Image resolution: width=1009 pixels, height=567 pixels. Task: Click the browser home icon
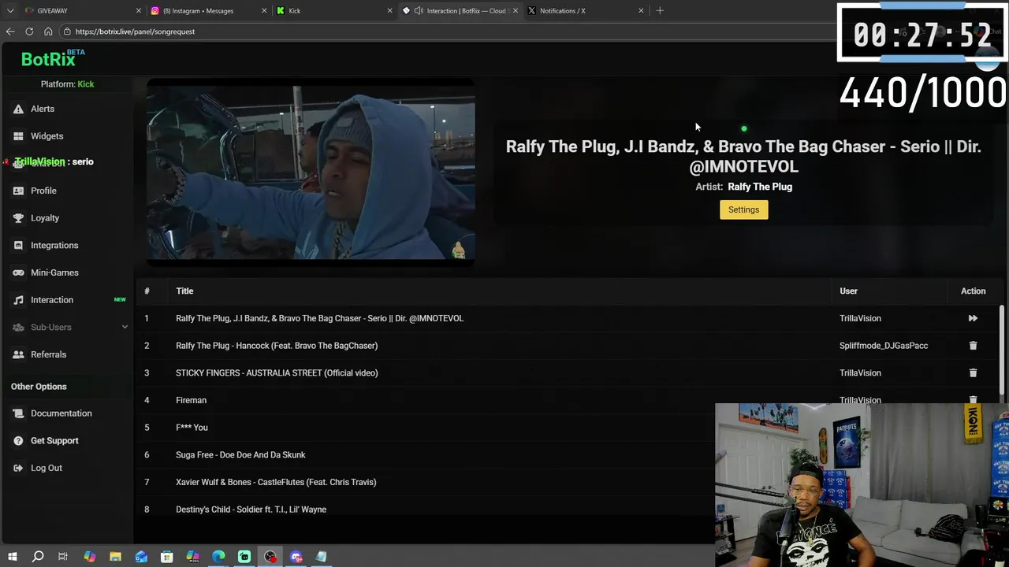48,31
